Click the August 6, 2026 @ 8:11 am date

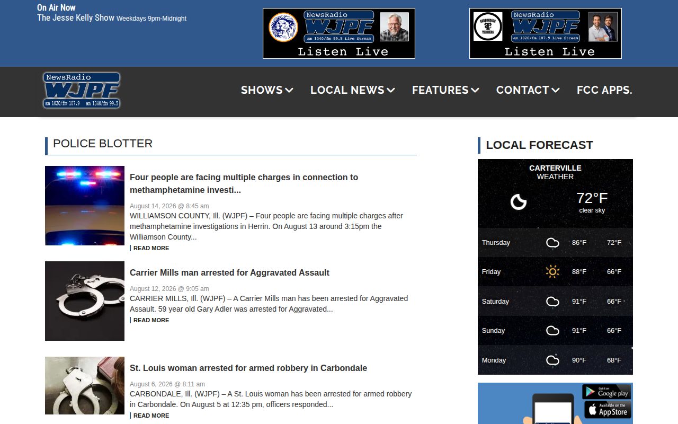click(x=167, y=384)
